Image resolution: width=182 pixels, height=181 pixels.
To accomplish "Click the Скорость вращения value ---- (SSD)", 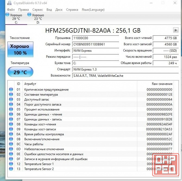I will pyautogui.click(x=166, y=50).
